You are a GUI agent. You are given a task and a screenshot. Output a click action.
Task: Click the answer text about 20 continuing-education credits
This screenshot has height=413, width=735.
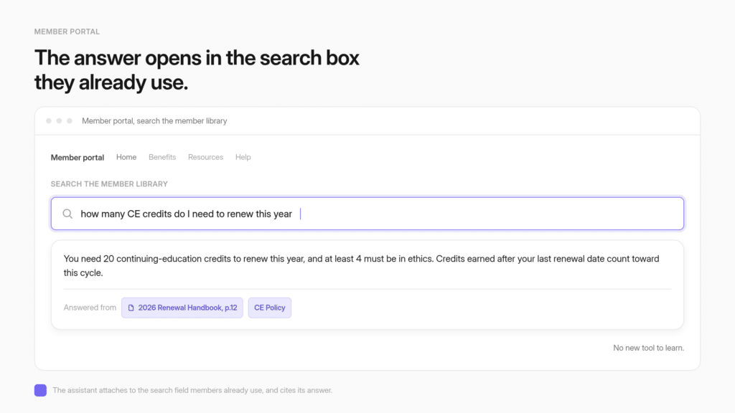362,265
